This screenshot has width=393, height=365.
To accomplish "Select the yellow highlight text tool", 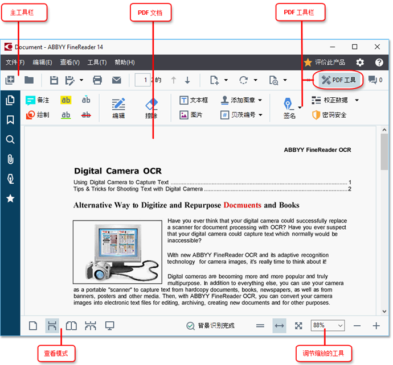I will (x=65, y=100).
